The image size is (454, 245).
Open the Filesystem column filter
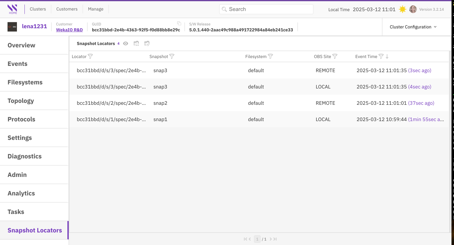[x=270, y=56]
